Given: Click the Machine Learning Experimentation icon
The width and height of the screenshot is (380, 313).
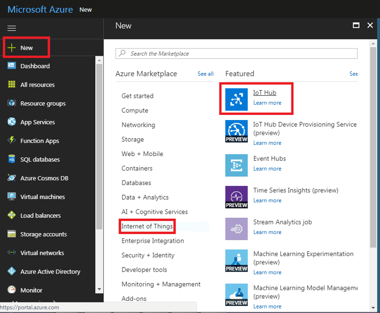Looking at the screenshot, I should coord(236,261).
